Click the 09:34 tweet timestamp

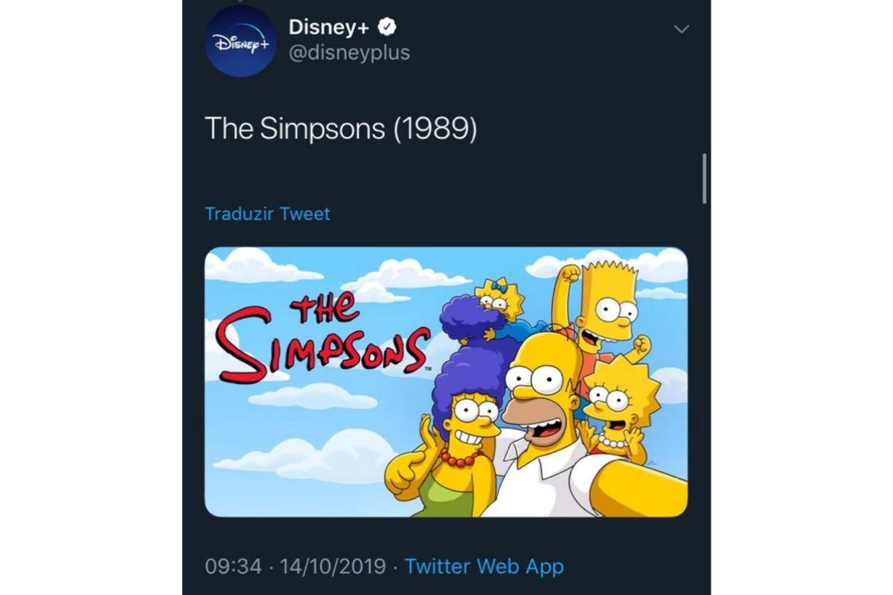pyautogui.click(x=233, y=567)
